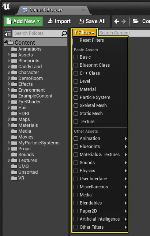Expand the CandyLand folder
The image size is (150, 236).
click(9, 66)
